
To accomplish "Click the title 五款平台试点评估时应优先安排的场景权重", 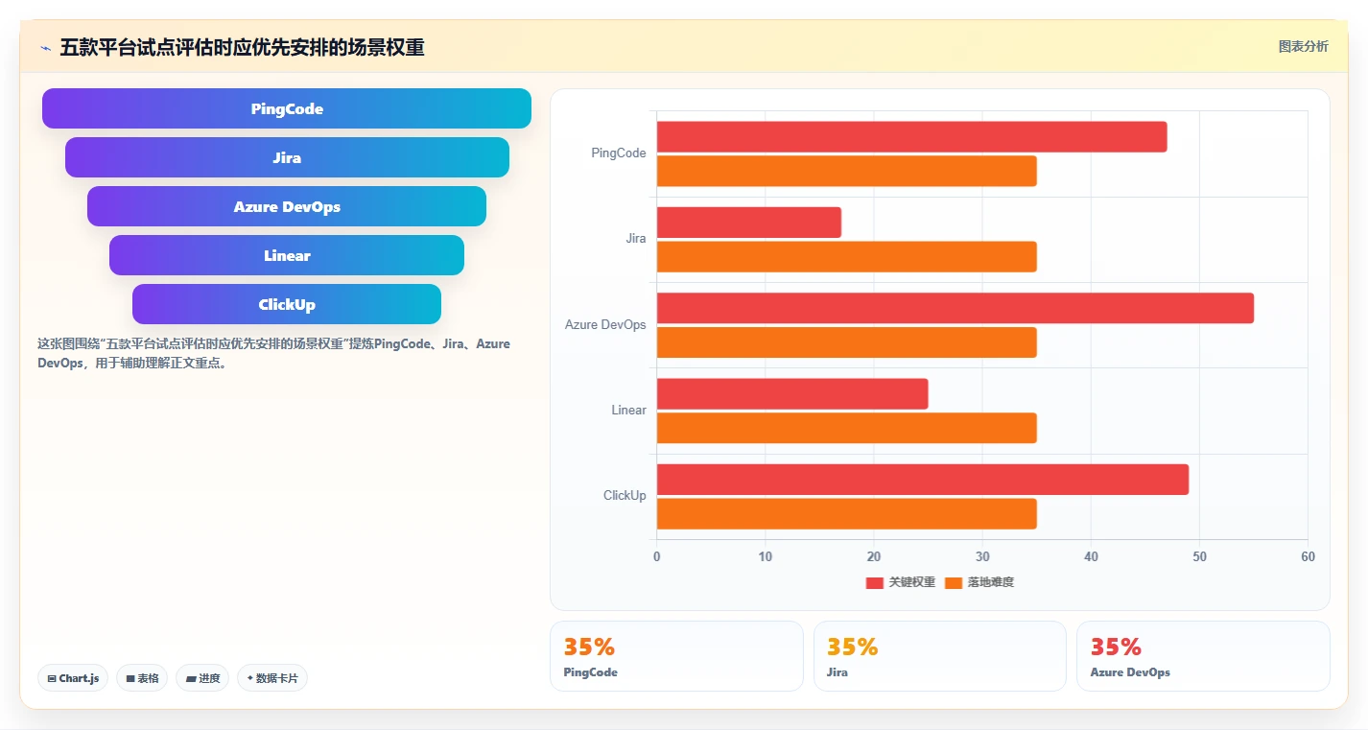I will tap(242, 47).
